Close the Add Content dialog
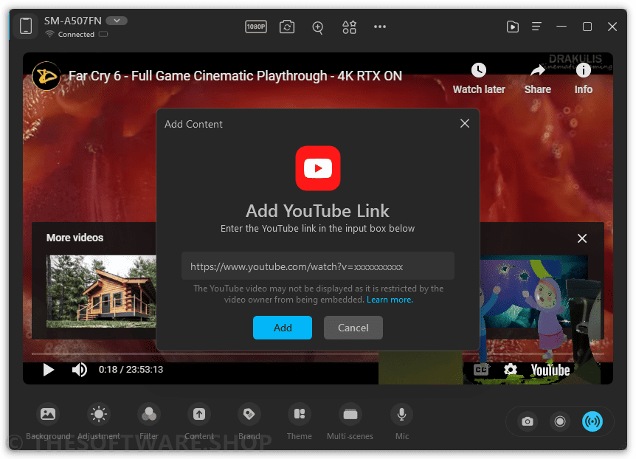The image size is (636, 459). tap(465, 123)
